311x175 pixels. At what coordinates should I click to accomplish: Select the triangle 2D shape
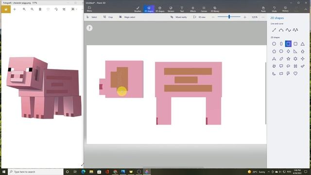302,44
